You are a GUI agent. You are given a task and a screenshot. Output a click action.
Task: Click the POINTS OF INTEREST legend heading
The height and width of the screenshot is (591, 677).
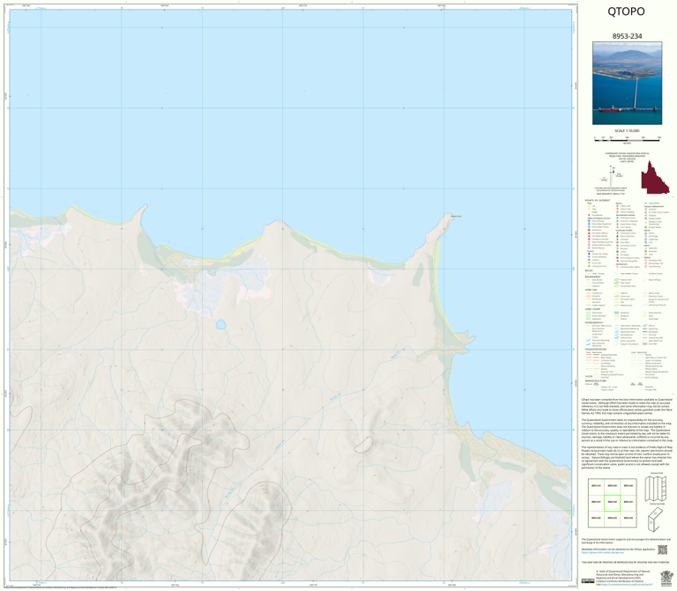tap(596, 201)
